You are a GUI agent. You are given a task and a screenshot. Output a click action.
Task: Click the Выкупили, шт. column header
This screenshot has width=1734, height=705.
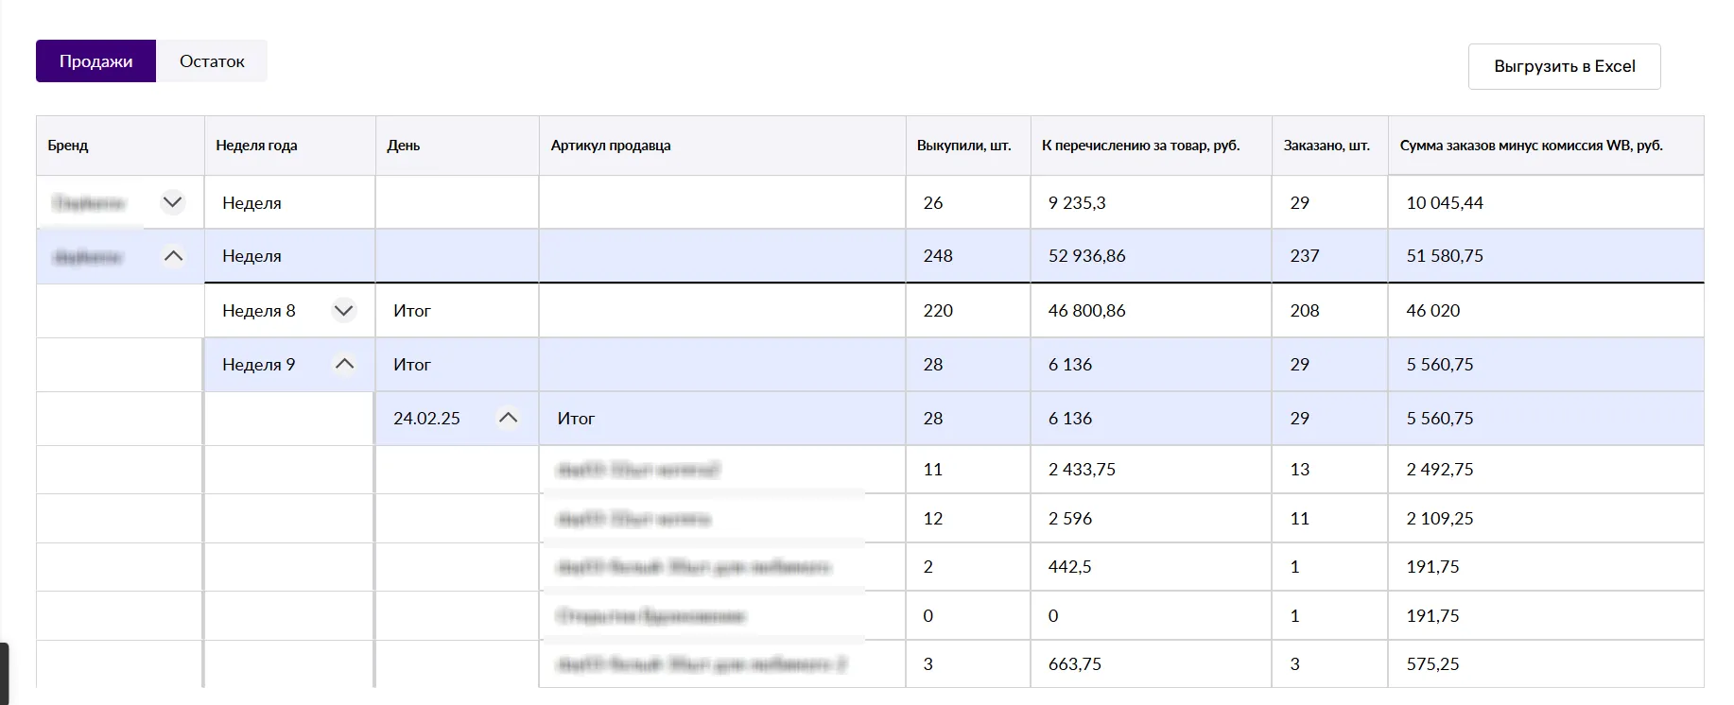pyautogui.click(x=963, y=146)
